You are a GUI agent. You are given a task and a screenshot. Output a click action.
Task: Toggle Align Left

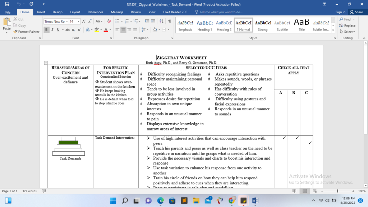[118, 30]
